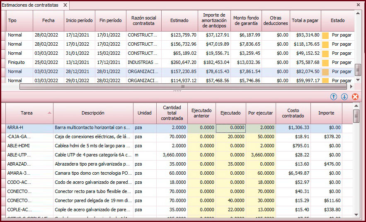
Task: Click Importe de amortización de anticipos header
Action: pos(214,21)
